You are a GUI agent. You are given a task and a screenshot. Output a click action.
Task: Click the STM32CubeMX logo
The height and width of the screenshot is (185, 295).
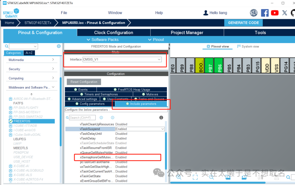(x=11, y=13)
